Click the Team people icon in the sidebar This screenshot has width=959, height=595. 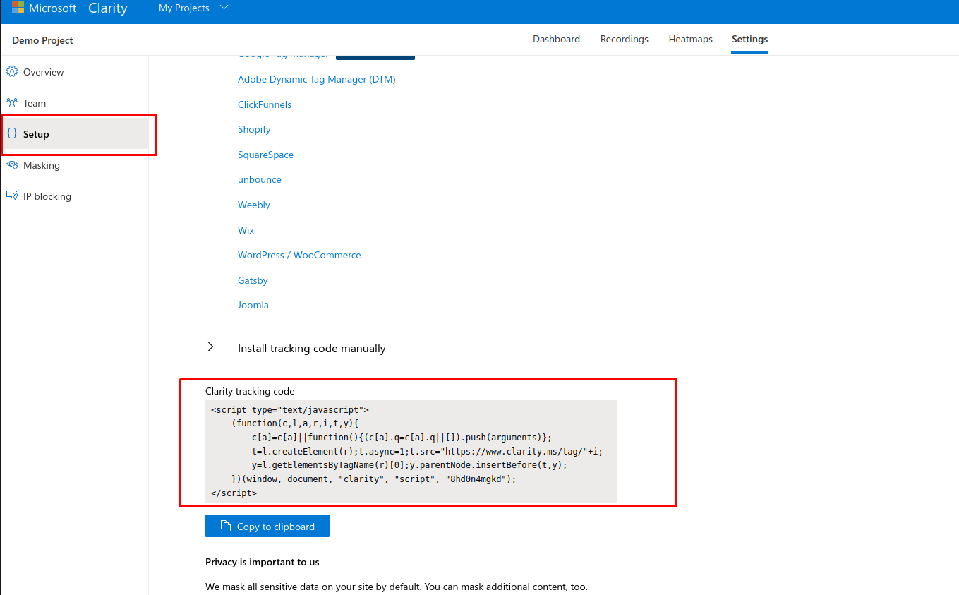pyautogui.click(x=11, y=103)
